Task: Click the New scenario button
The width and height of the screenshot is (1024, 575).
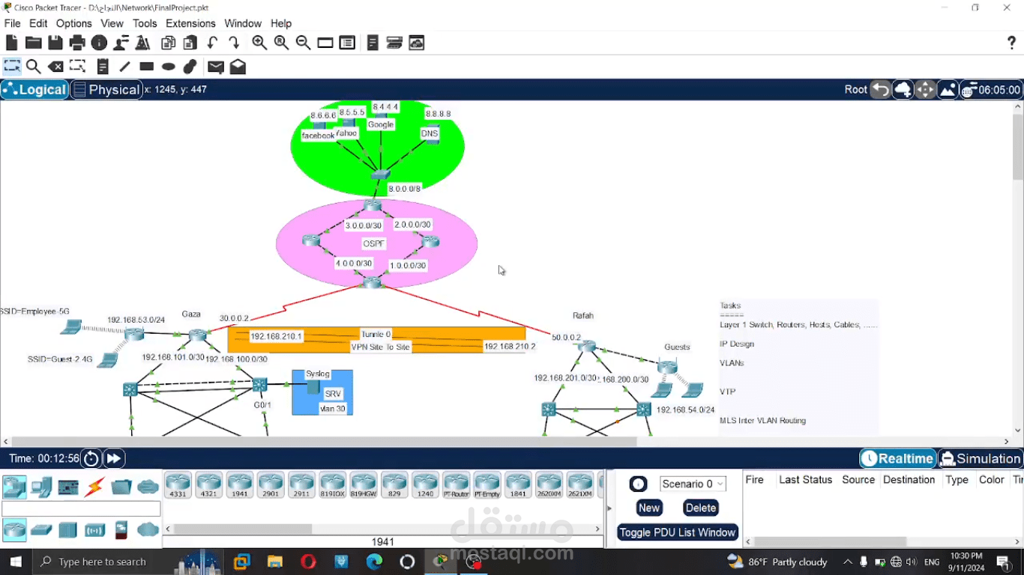Action: pos(649,508)
